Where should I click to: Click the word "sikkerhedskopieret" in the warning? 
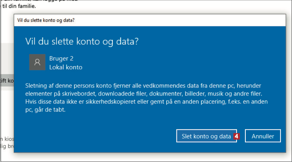(105, 102)
